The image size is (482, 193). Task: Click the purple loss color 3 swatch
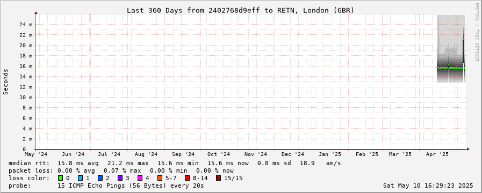(120, 178)
